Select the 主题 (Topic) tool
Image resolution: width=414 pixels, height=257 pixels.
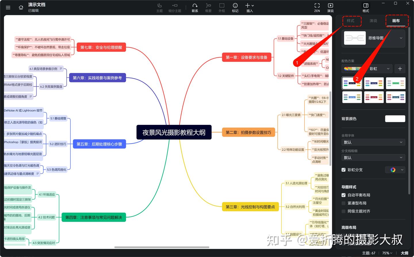click(159, 7)
